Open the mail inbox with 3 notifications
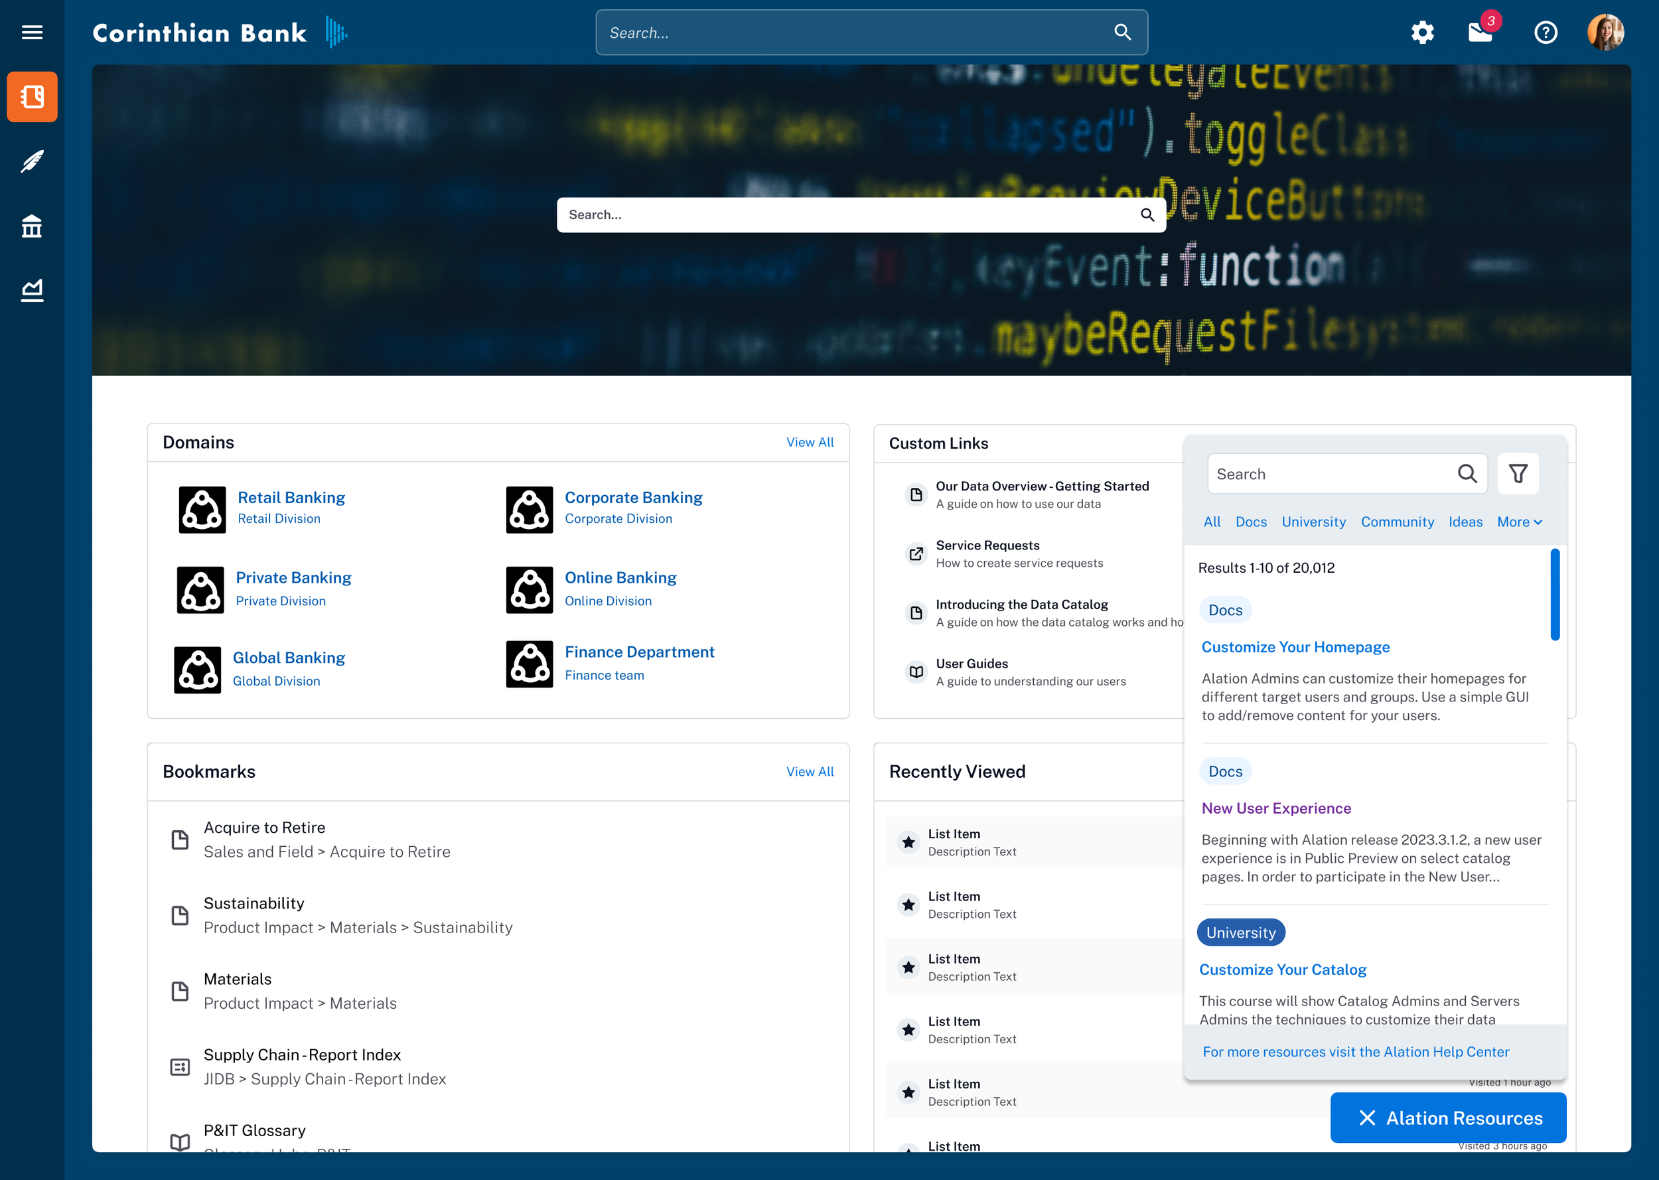This screenshot has height=1180, width=1659. [1480, 32]
